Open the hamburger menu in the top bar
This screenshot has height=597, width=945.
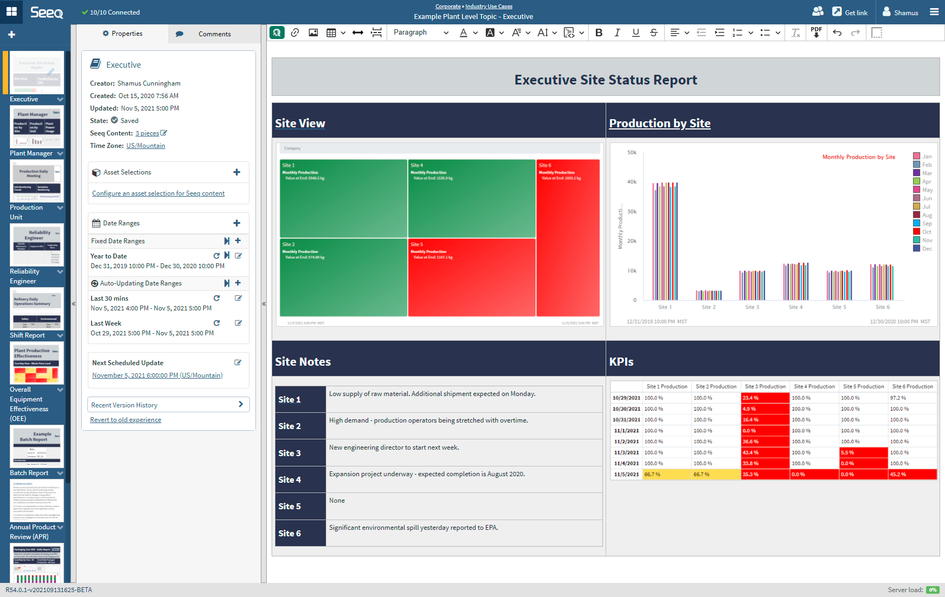click(x=934, y=11)
